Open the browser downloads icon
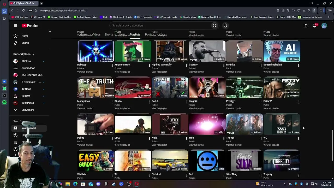Viewport: 334px width, 188px height. [304, 10]
